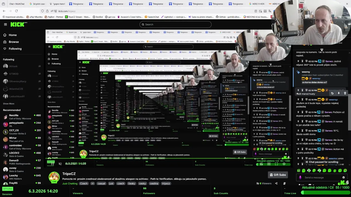
Task: Open TripxCZ streamer avatar
Action: (54, 177)
